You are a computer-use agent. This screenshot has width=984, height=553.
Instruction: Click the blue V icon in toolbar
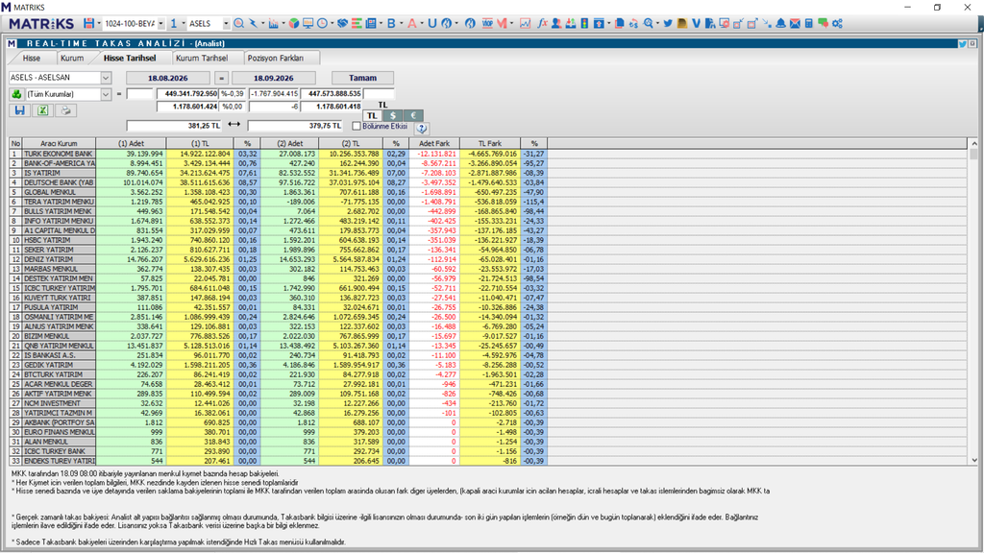(x=696, y=23)
